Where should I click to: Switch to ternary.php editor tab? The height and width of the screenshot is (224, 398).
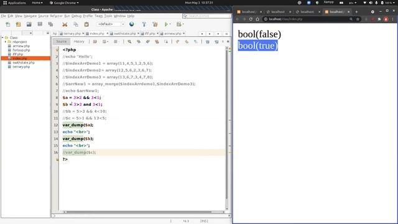(x=72, y=34)
